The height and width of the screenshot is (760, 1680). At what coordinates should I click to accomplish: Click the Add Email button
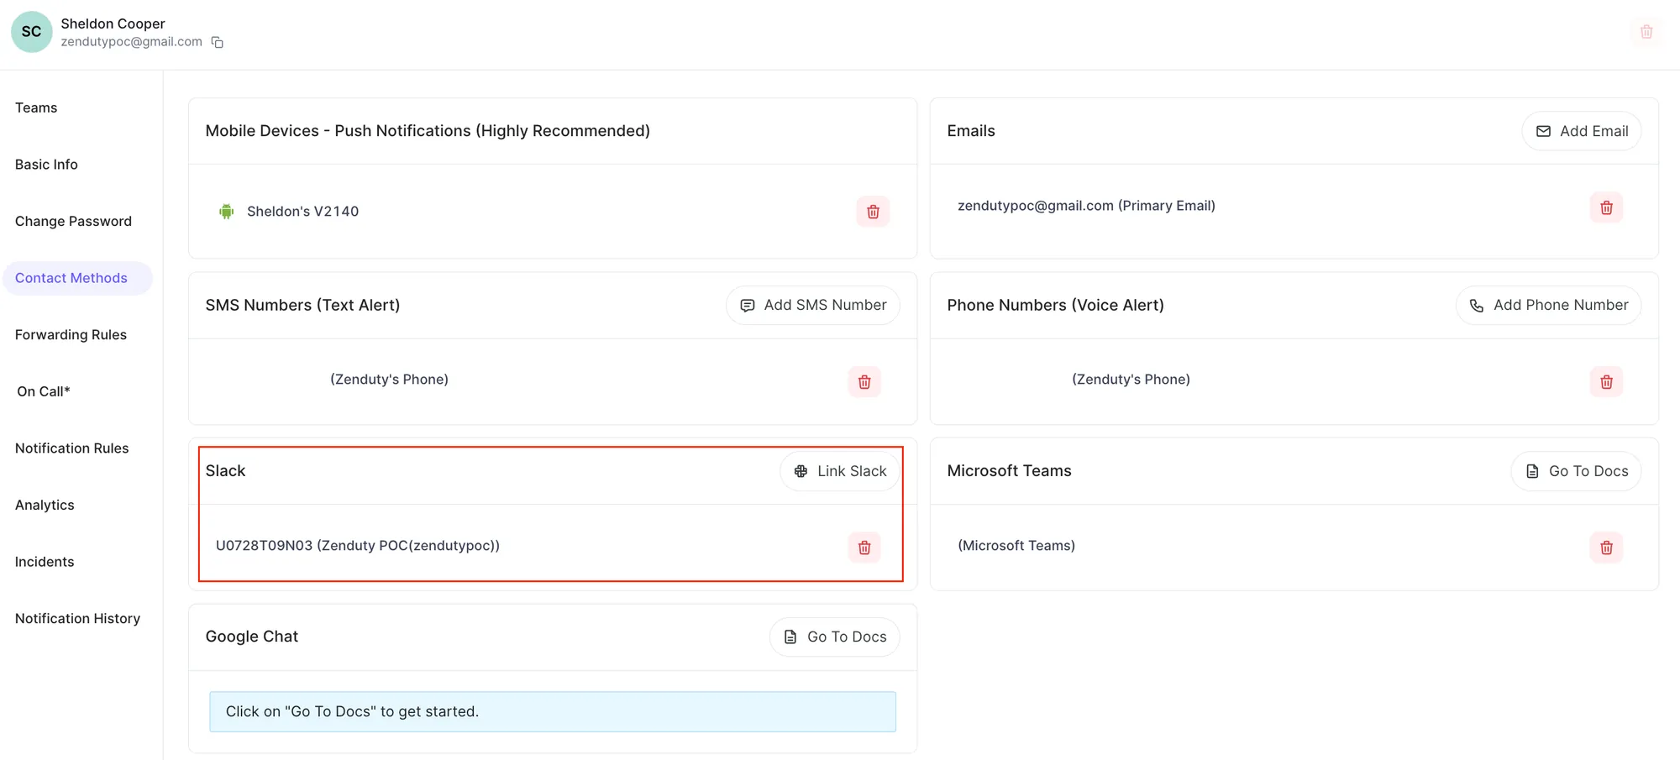click(1582, 131)
